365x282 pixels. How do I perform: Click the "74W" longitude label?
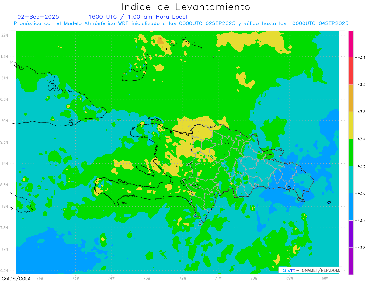click(111, 278)
